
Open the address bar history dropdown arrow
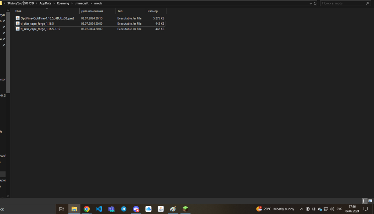[x=310, y=3]
